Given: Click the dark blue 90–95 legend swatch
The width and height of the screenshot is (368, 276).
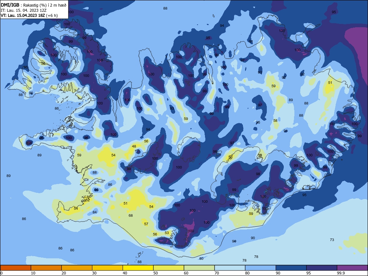Looking at the screenshot, I should (291, 268).
